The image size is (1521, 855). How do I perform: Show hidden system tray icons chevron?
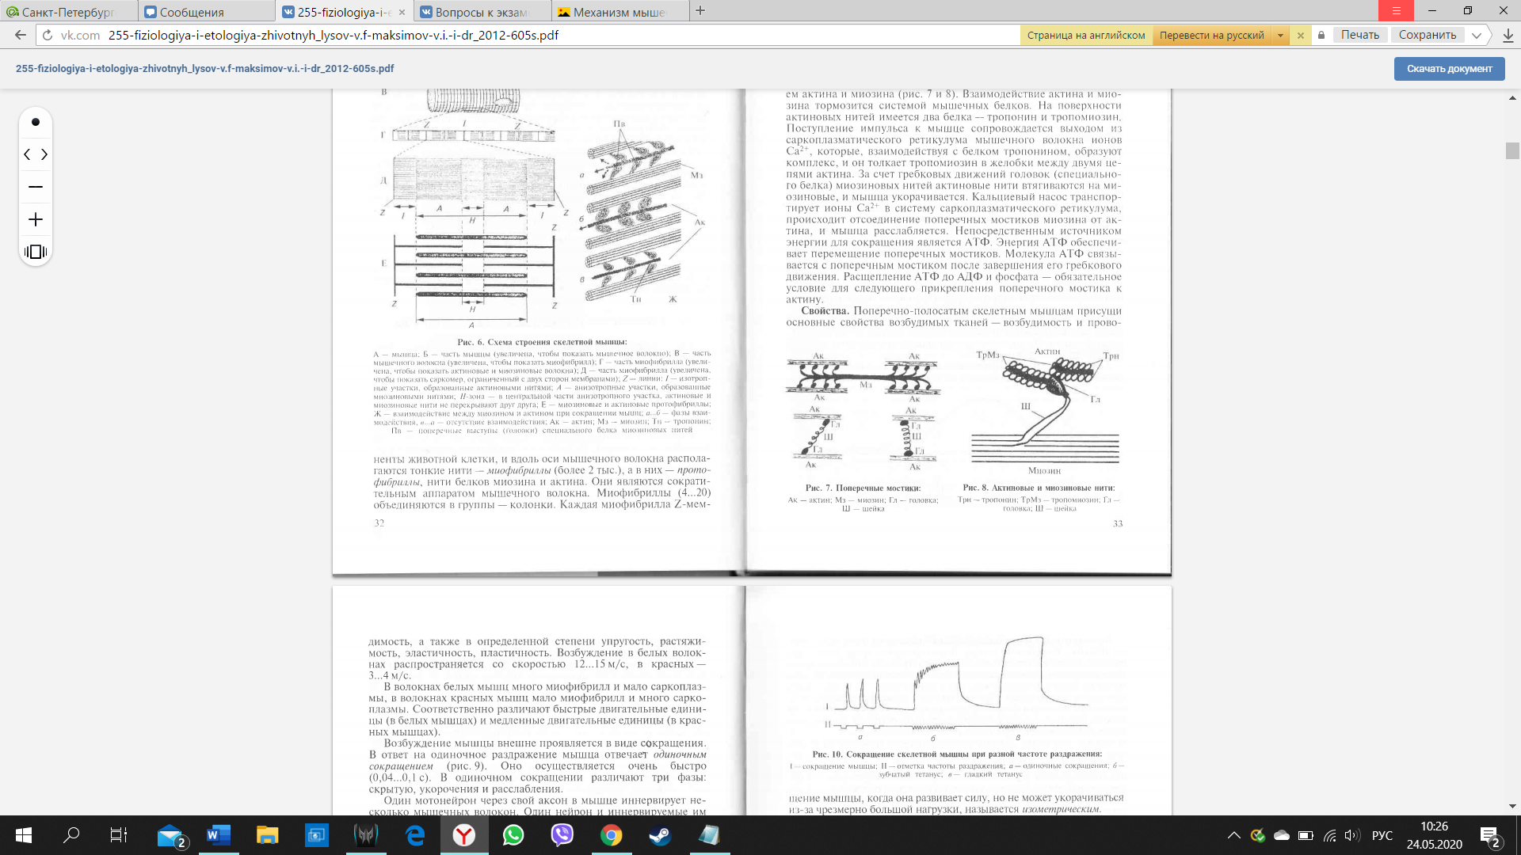point(1233,835)
